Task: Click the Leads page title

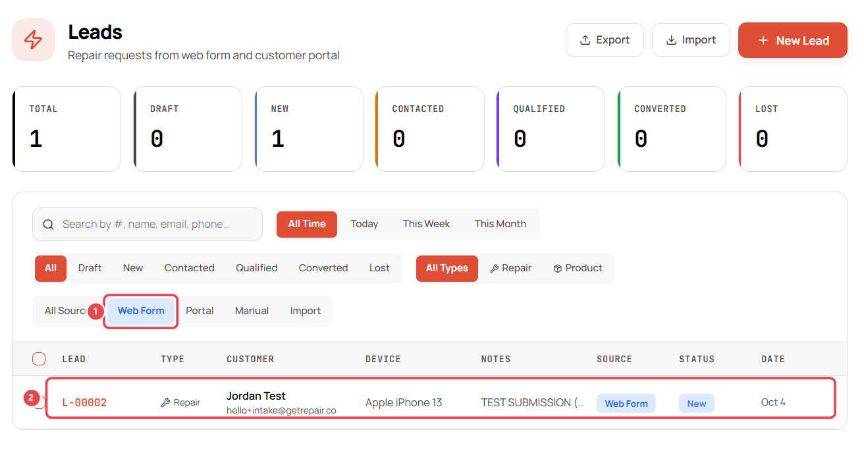Action: pos(95,32)
